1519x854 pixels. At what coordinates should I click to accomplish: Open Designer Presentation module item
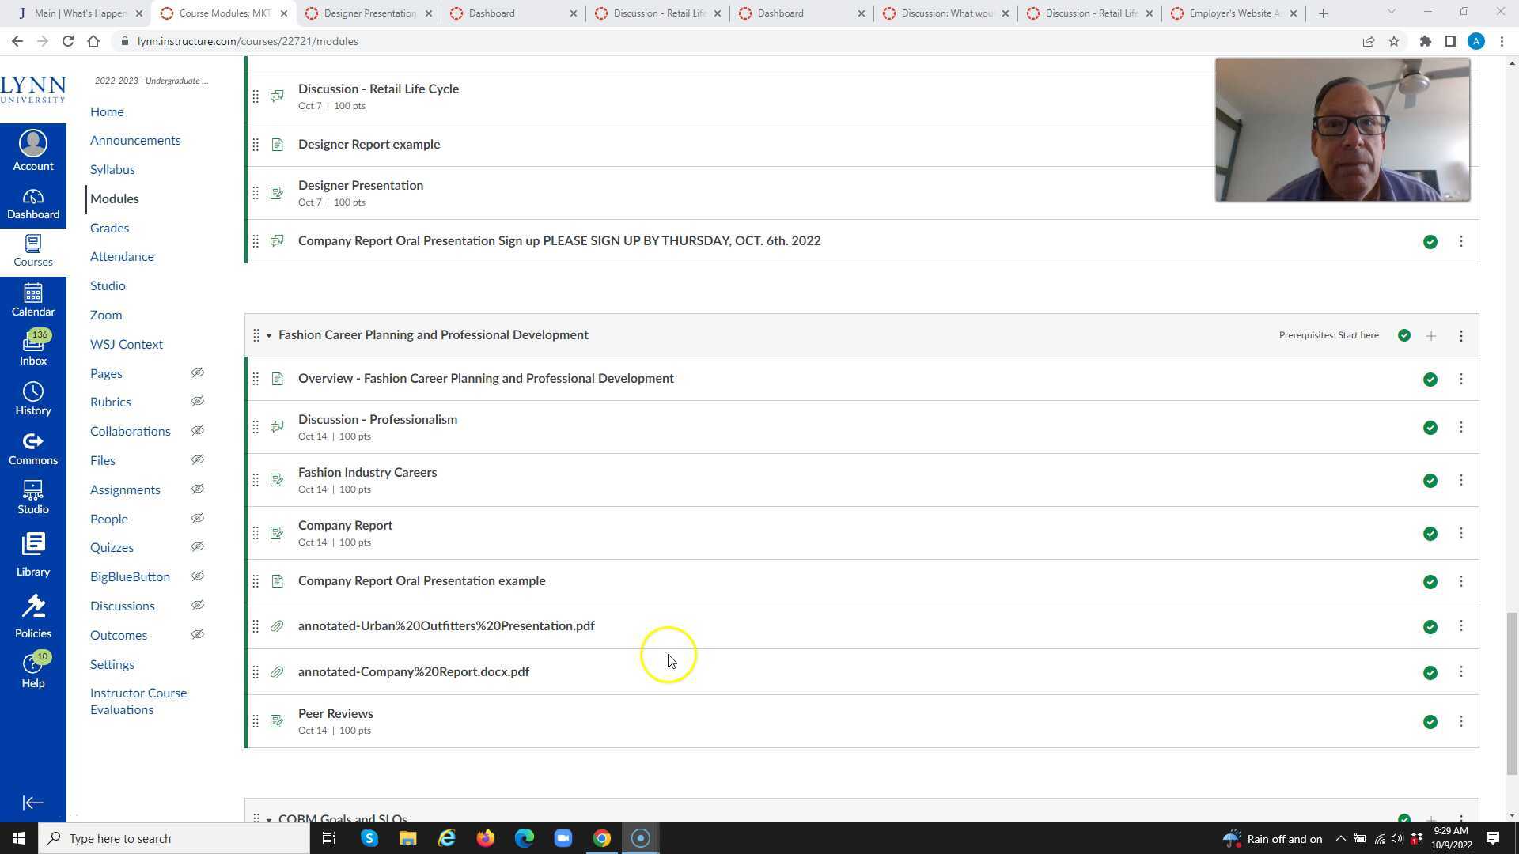(x=361, y=185)
